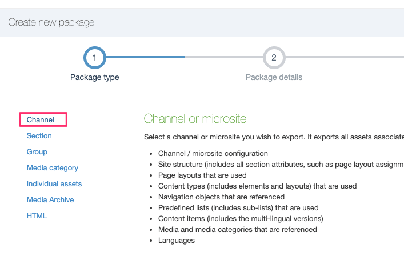Select Media category in the sidebar

(x=53, y=168)
